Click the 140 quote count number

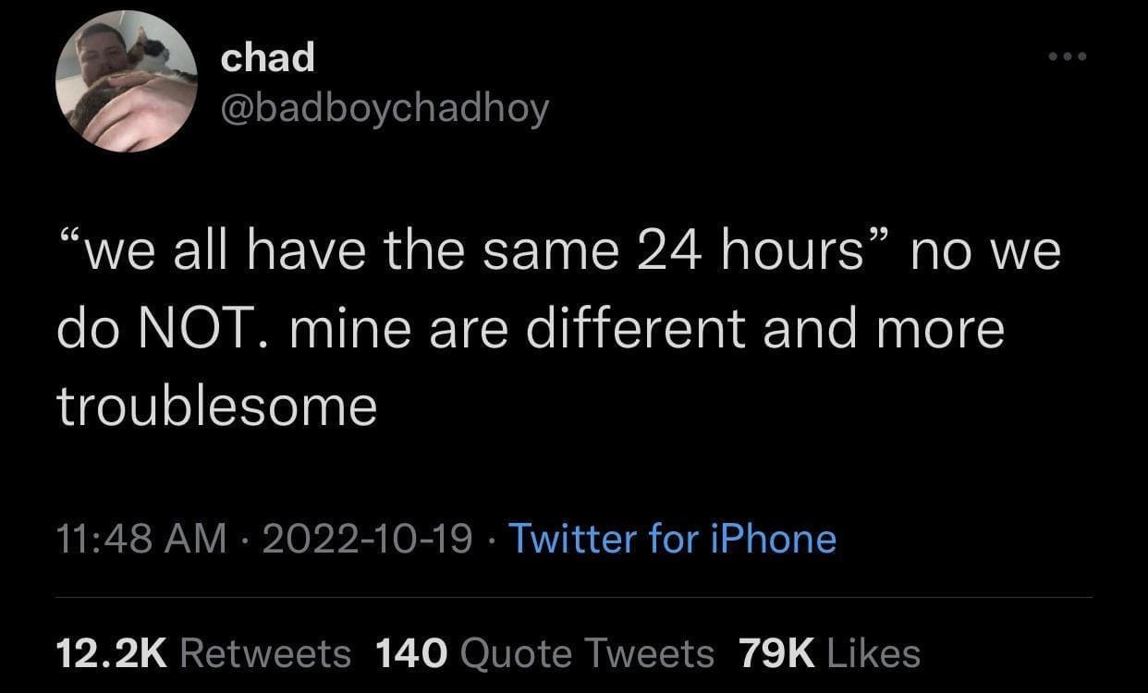tap(411, 653)
